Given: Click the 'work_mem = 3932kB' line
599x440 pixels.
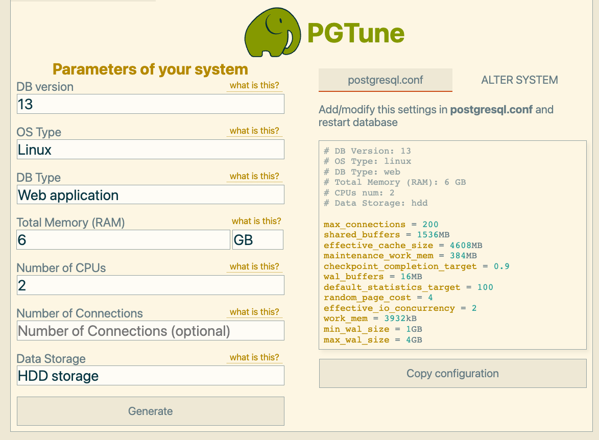Looking at the screenshot, I should click(370, 319).
